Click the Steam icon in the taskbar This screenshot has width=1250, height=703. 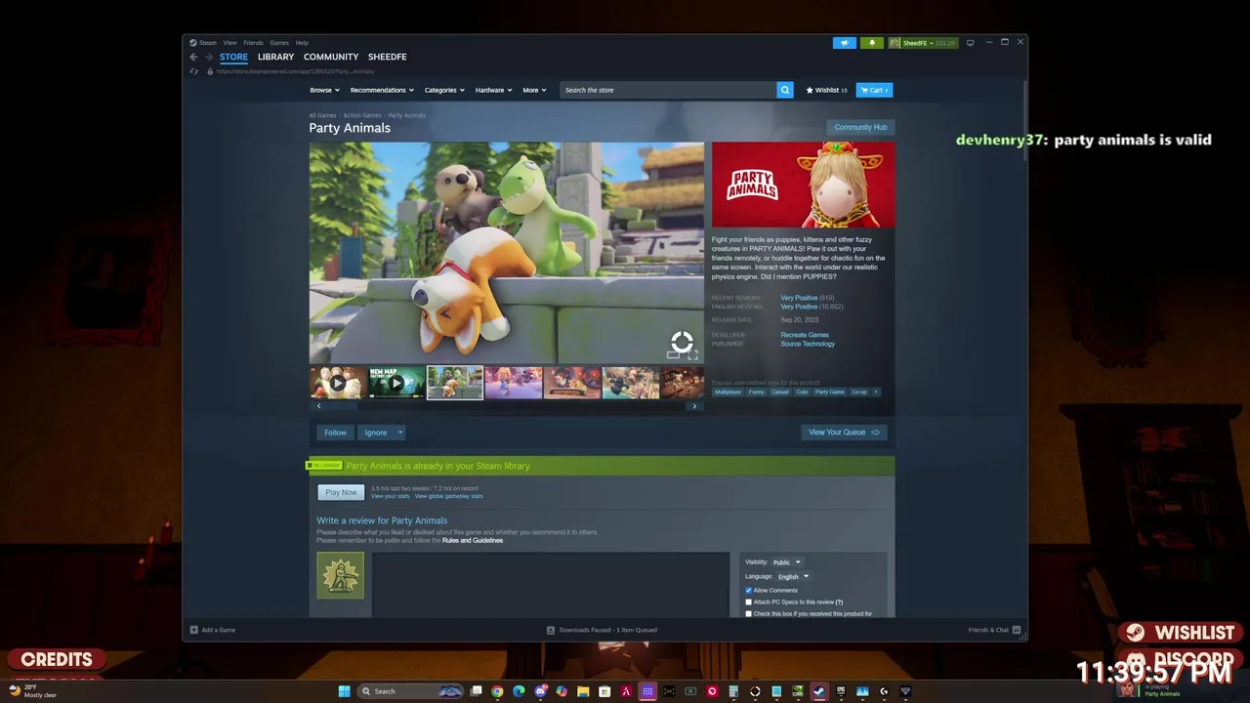(818, 691)
